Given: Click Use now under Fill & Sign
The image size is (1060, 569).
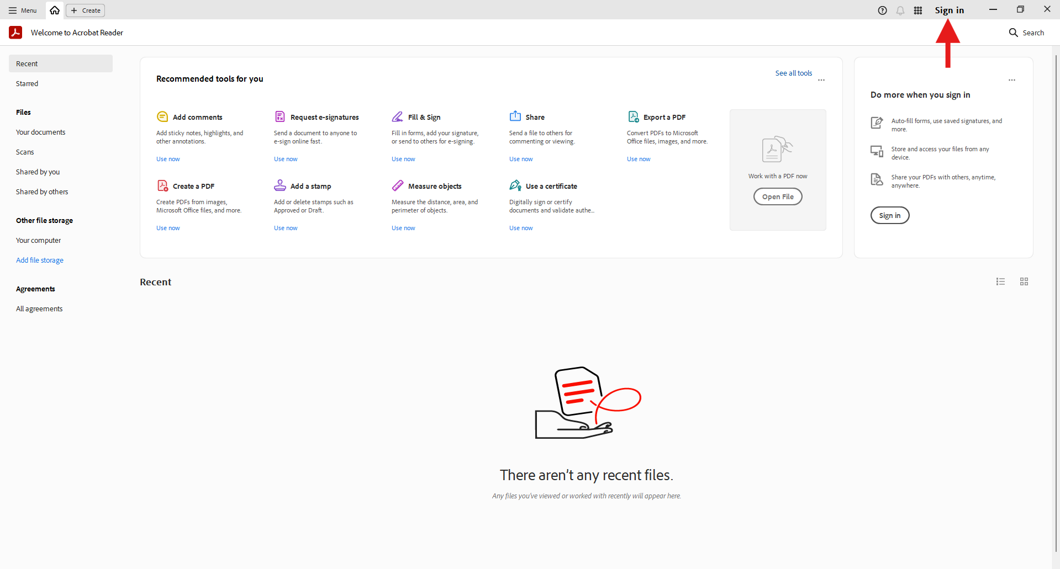Looking at the screenshot, I should [403, 159].
